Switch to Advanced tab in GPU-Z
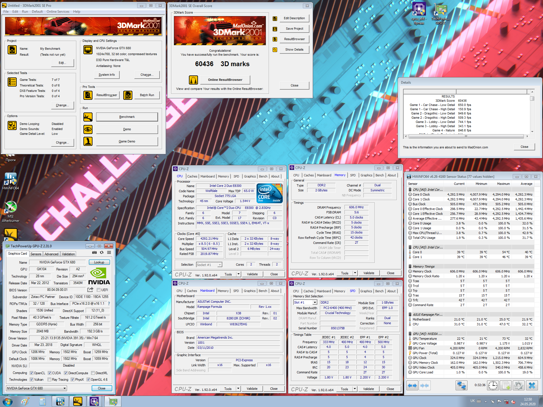Image resolution: width=543 pixels, height=407 pixels. pyautogui.click(x=51, y=254)
